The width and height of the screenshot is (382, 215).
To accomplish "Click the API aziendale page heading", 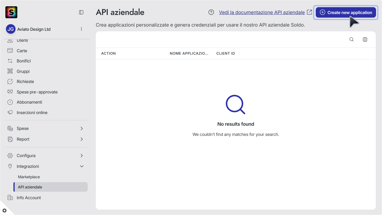I will [x=120, y=12].
